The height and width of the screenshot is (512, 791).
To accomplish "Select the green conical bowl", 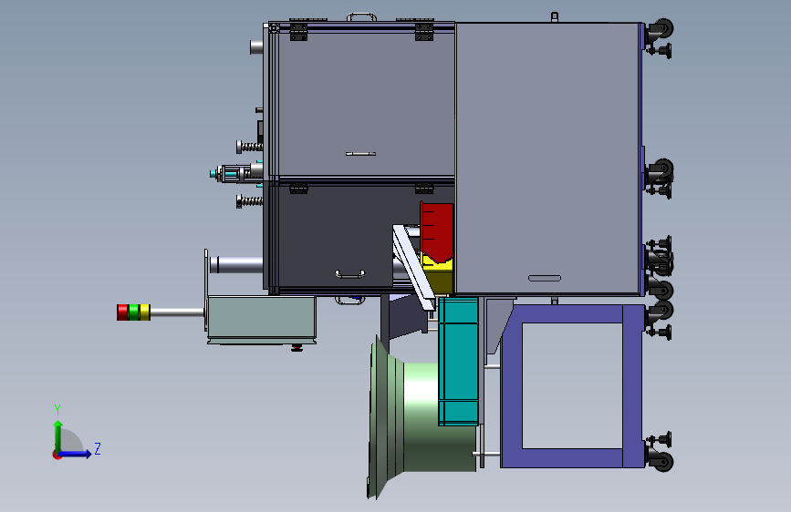I will click(x=422, y=418).
